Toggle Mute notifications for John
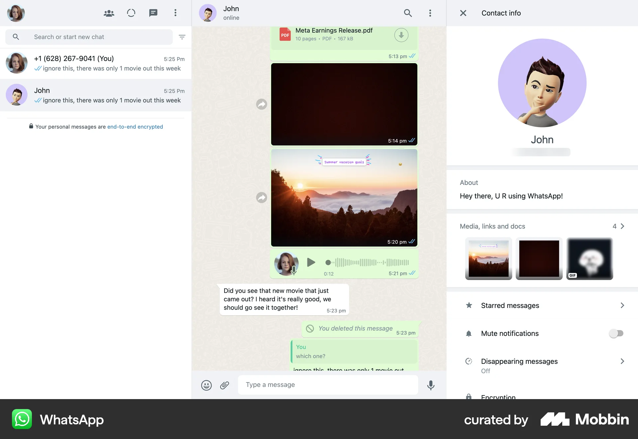This screenshot has height=439, width=638. pos(616,333)
